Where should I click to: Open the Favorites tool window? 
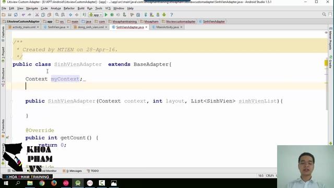(x=3, y=128)
